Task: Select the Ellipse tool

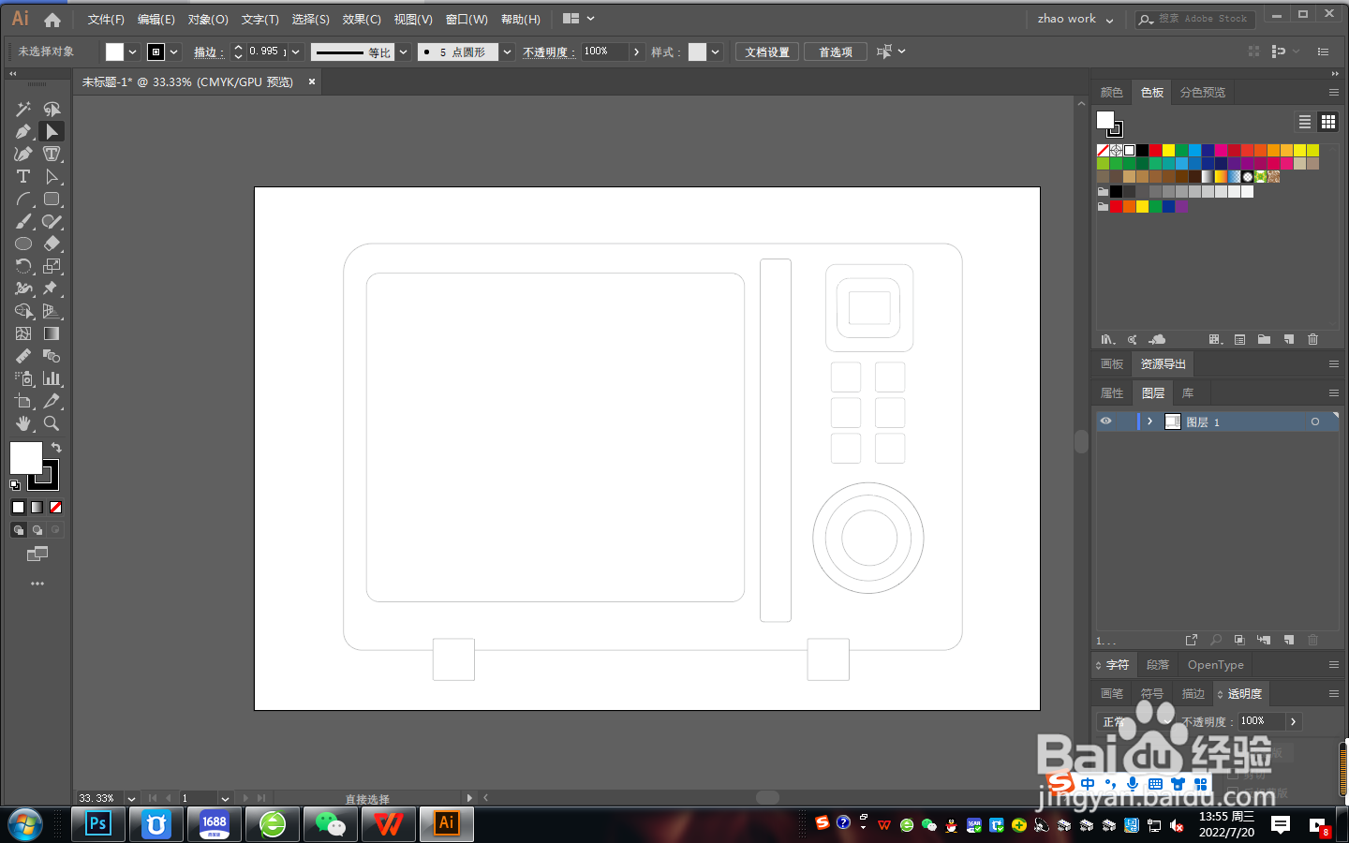Action: (x=23, y=244)
